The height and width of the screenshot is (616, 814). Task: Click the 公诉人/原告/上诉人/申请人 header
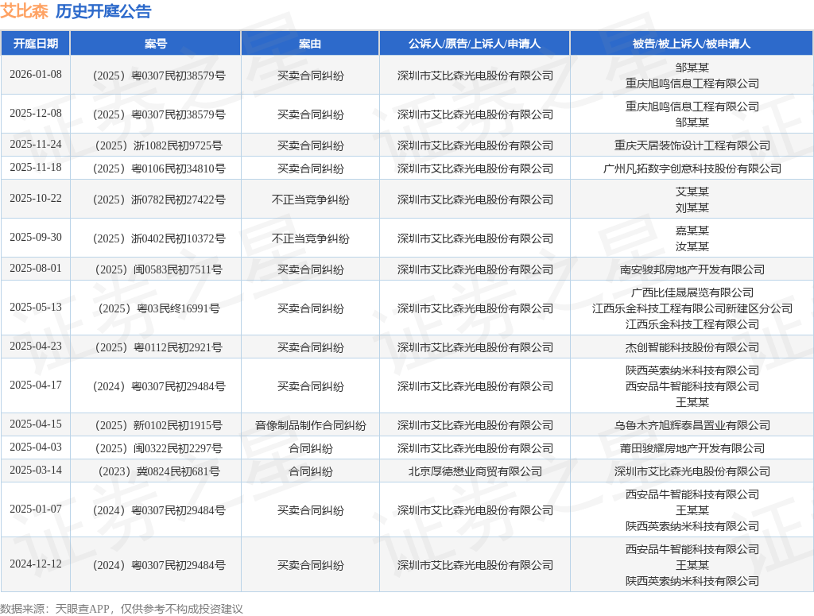(475, 44)
